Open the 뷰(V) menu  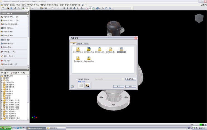[x=18, y=5]
